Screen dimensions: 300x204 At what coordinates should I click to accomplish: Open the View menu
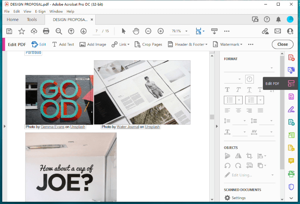(27, 12)
